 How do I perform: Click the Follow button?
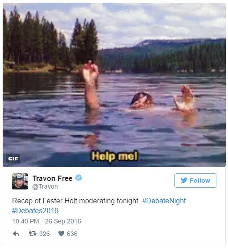[x=195, y=181]
